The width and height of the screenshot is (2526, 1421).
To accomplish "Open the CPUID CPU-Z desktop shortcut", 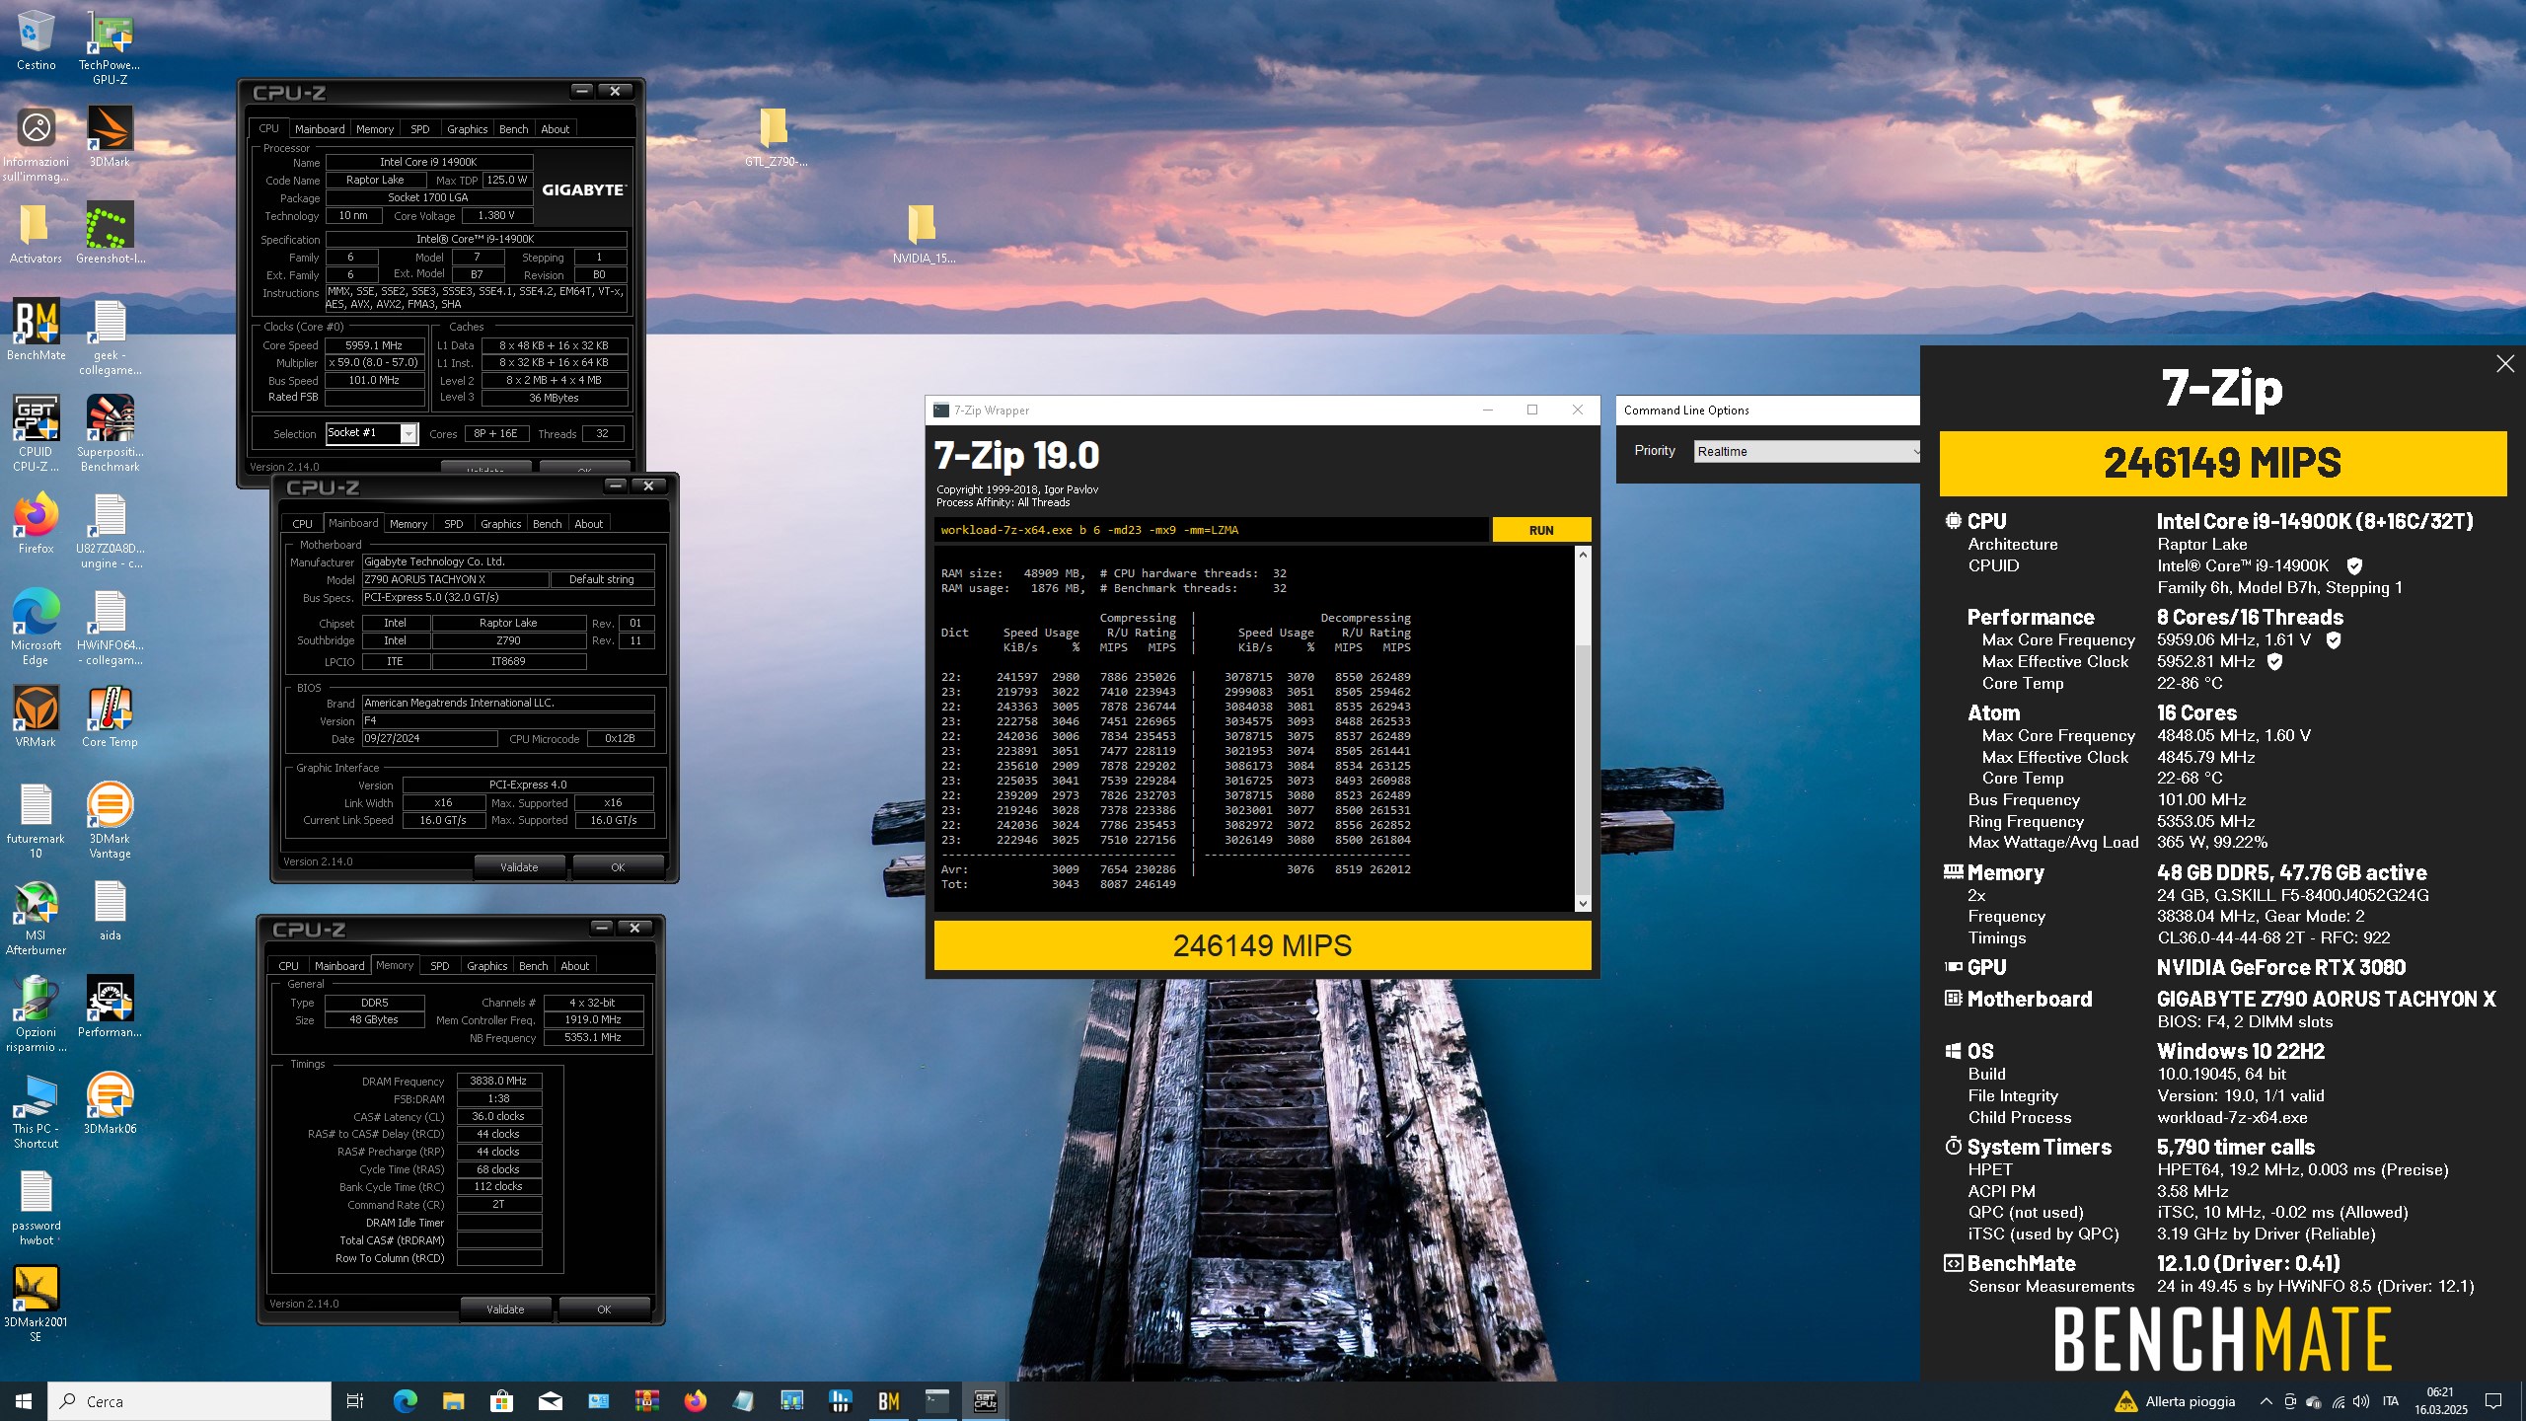I will (37, 432).
